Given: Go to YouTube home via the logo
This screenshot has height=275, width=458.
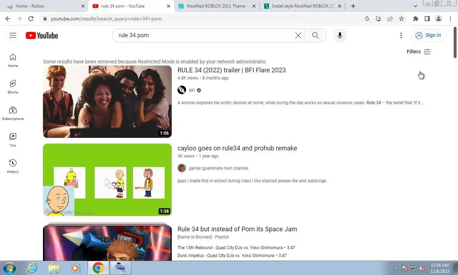Looking at the screenshot, I should click(42, 35).
